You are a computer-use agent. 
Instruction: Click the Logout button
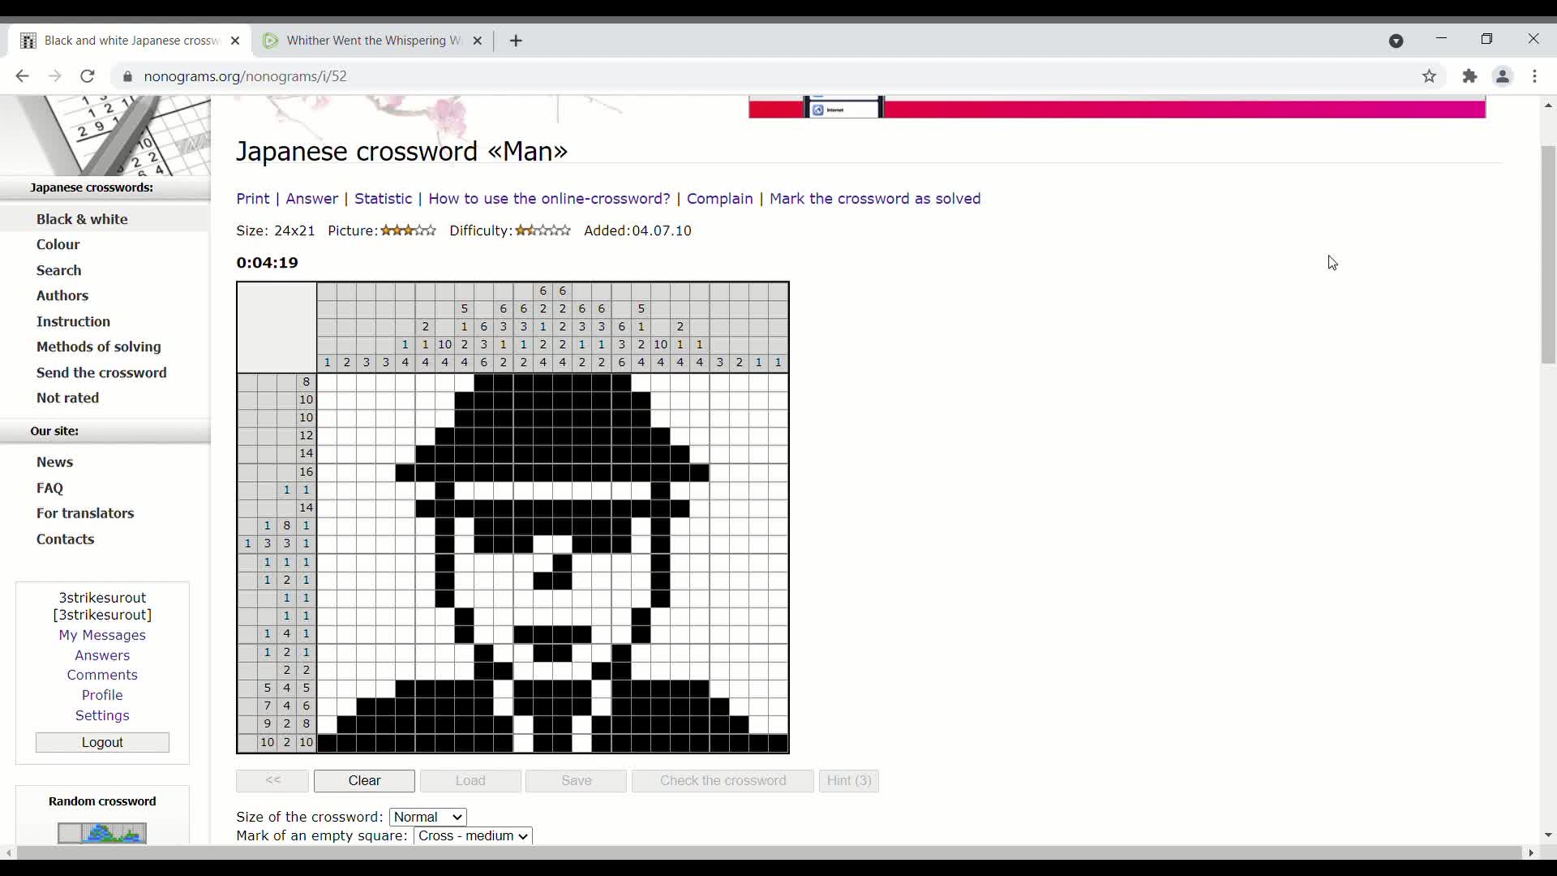tap(102, 742)
